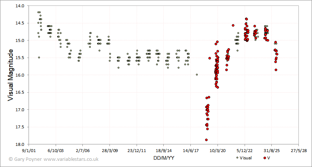This screenshot has width=312, height=167.
Task: Click the 'DD/M/YY' x-axis title
Action: [x=164, y=158]
